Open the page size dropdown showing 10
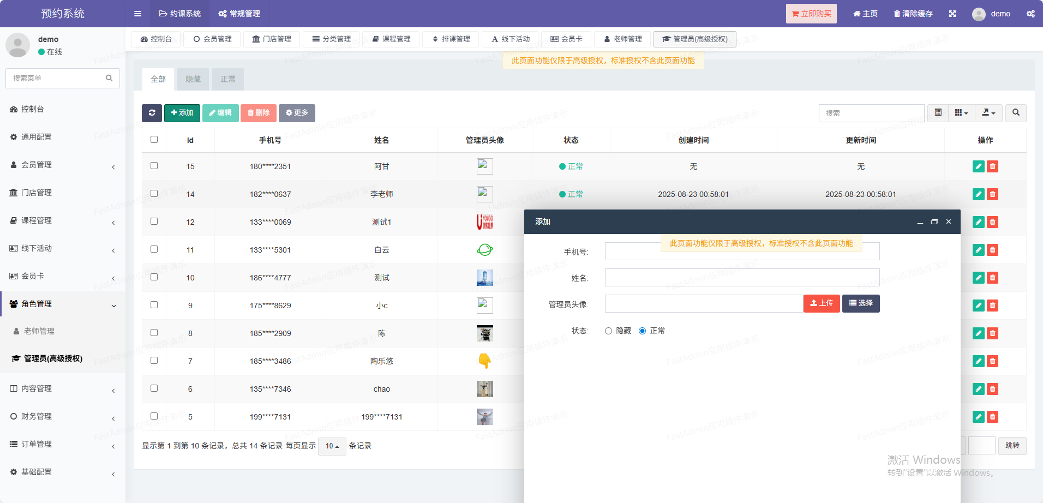1043x503 pixels. pos(332,446)
